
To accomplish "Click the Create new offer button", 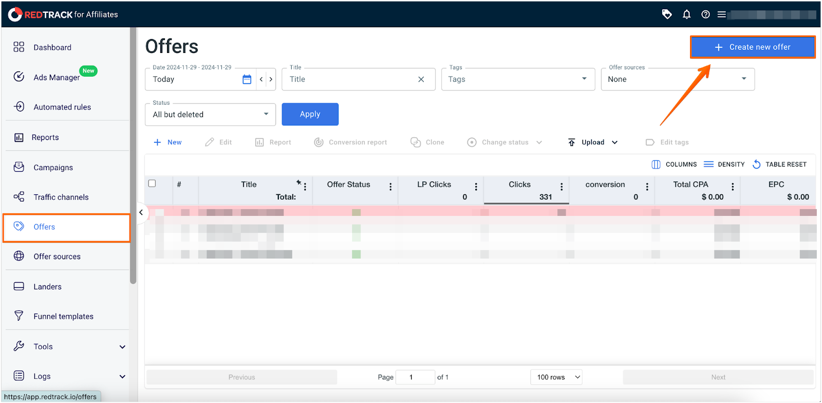I will pos(752,47).
